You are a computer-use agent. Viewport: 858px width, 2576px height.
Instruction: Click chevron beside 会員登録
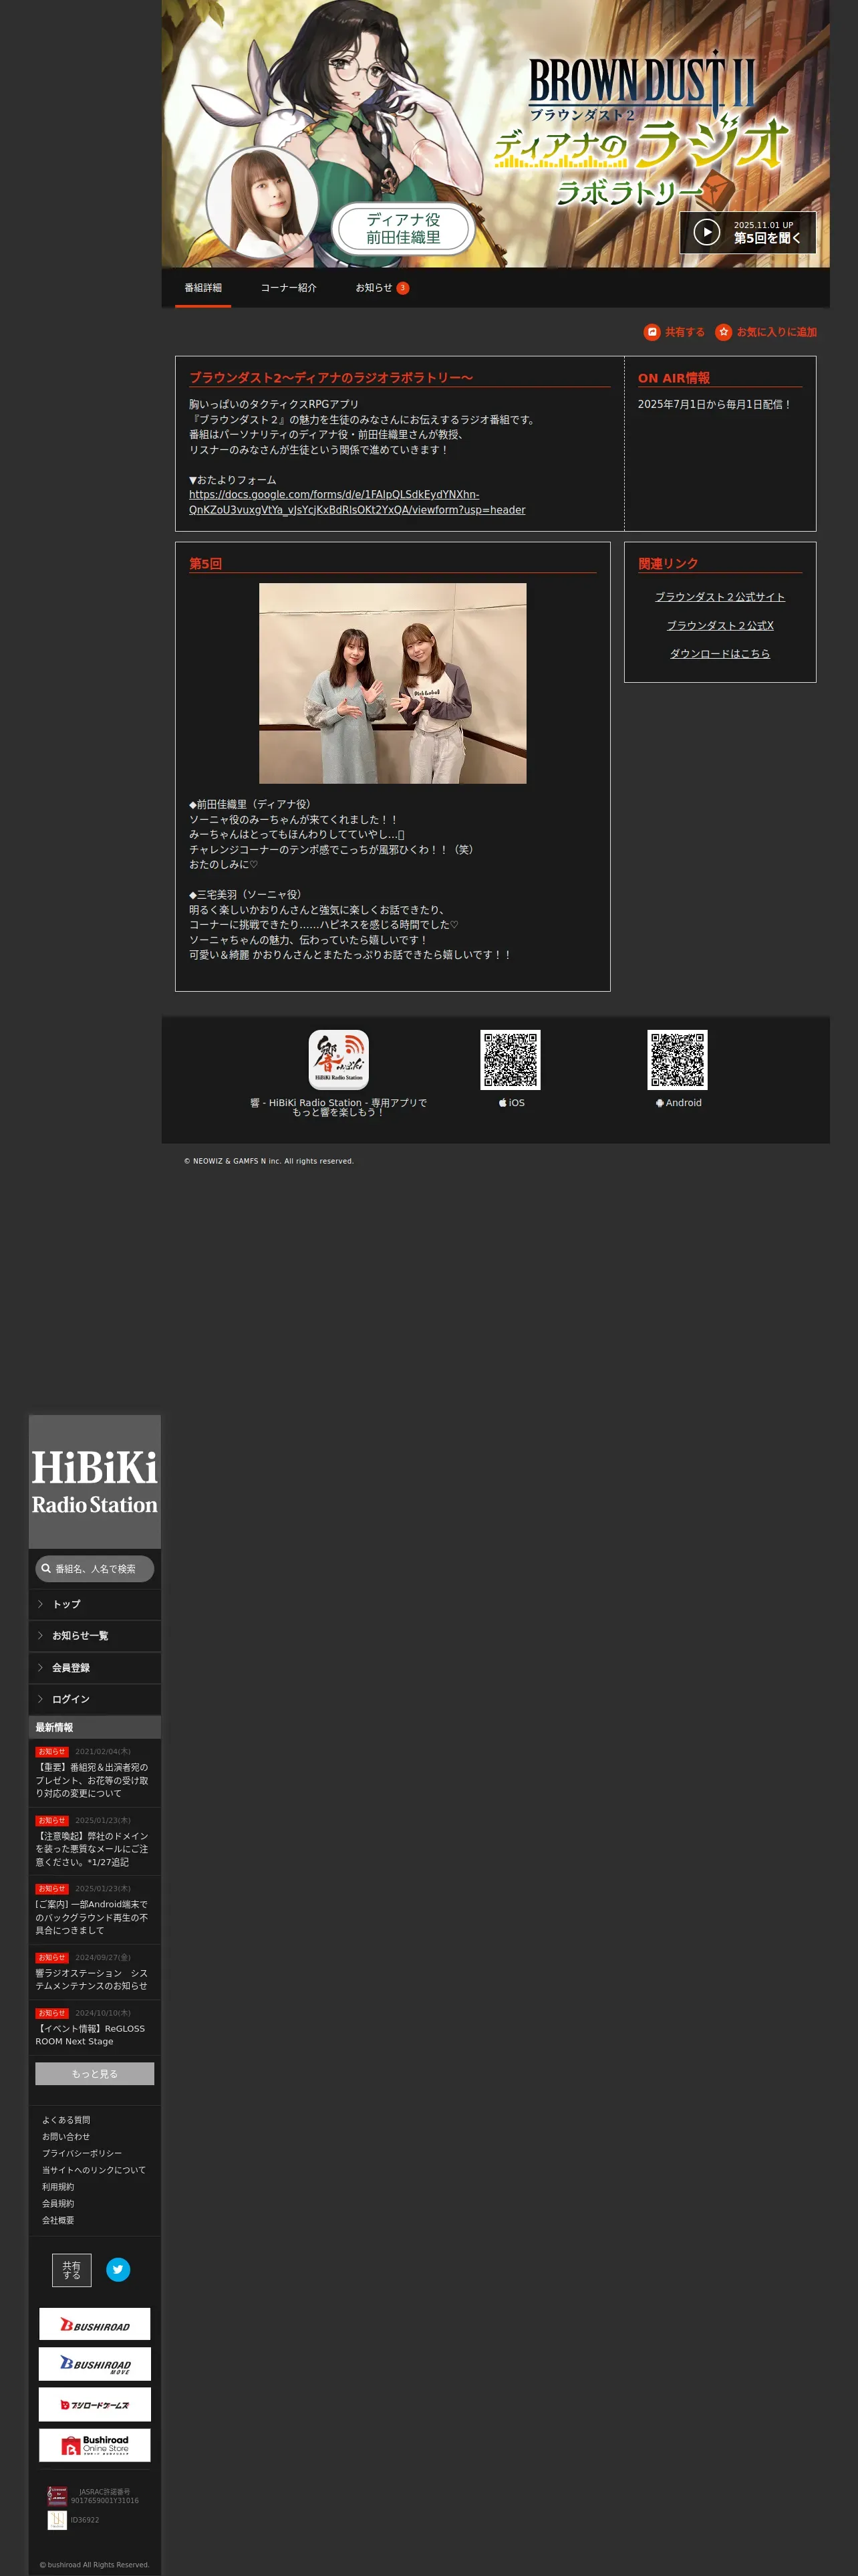click(40, 1668)
